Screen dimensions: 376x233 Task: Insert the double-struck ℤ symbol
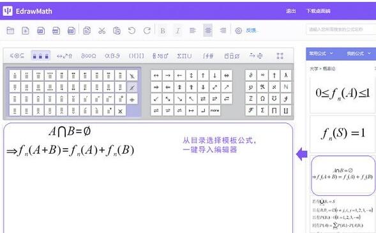[251, 98]
